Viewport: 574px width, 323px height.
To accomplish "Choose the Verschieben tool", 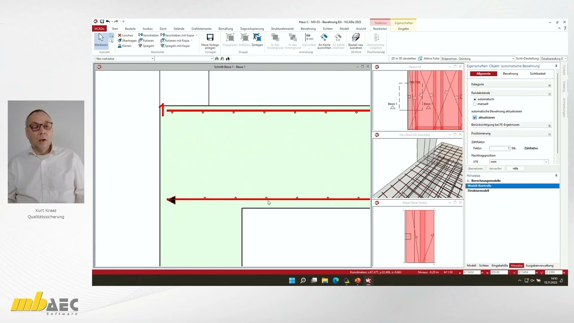I will click(x=148, y=35).
